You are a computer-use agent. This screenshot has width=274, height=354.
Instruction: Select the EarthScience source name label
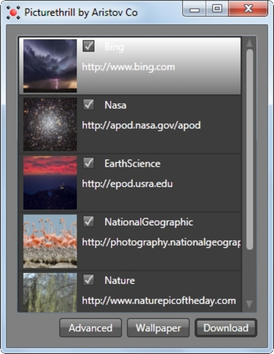click(x=133, y=164)
